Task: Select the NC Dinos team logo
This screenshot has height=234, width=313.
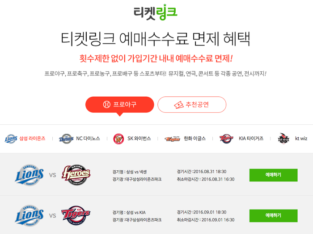Action: (66, 139)
